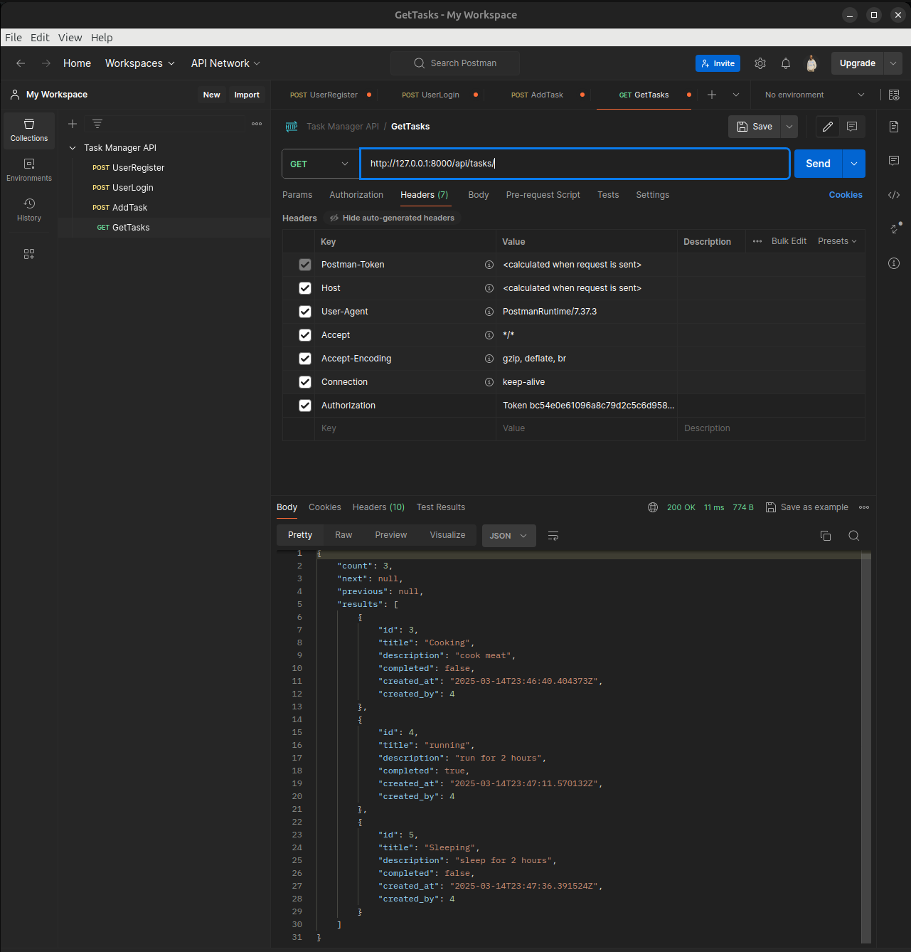911x952 pixels.
Task: Open request comments icon beside the pencil
Action: click(852, 127)
